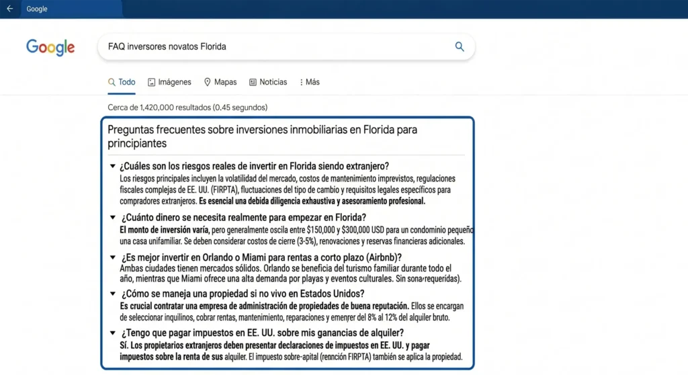Focus the search field with FAQ query
The image size is (688, 375).
(286, 46)
